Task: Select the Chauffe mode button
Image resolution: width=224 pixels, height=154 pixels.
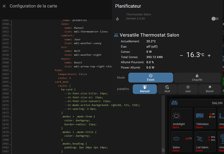Action: click(x=197, y=77)
